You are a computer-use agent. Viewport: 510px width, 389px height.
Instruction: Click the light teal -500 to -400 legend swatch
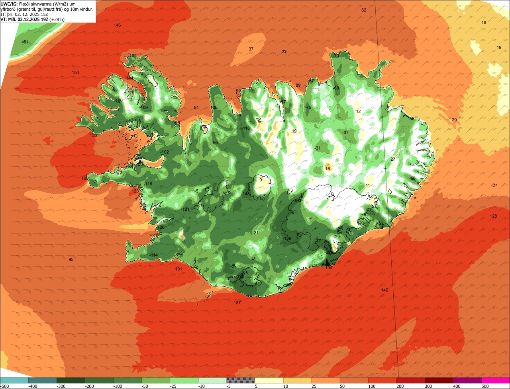point(14,380)
